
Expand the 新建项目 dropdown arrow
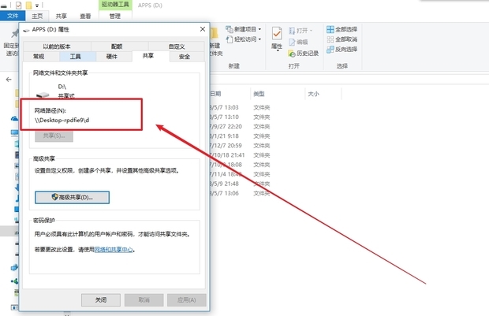pyautogui.click(x=259, y=29)
